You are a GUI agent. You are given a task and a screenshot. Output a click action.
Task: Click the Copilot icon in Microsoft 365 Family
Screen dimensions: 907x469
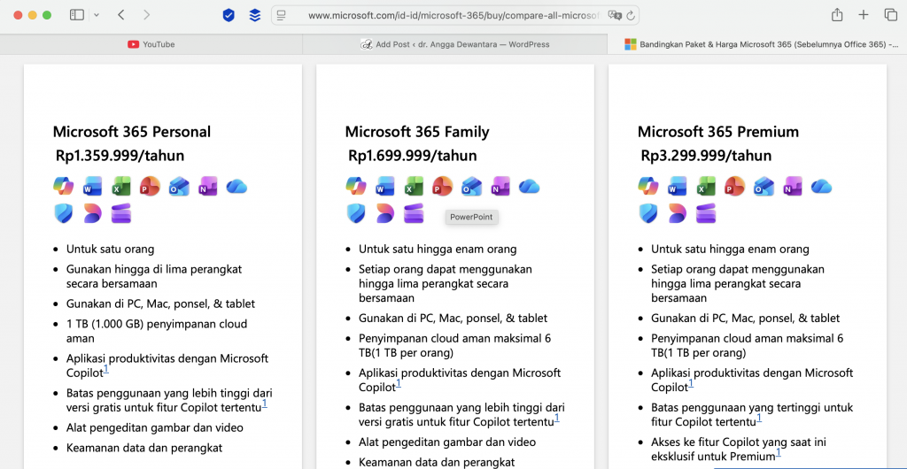point(356,187)
